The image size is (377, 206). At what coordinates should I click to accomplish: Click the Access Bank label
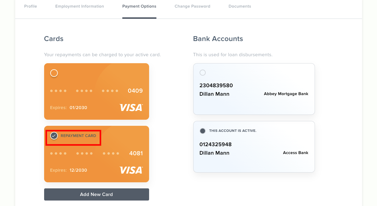click(x=296, y=153)
